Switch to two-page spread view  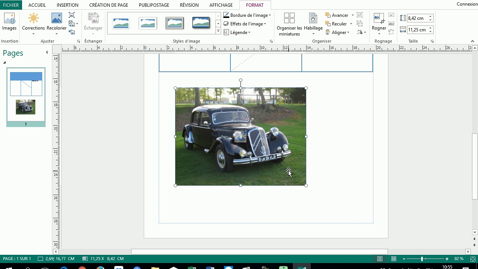click(x=394, y=259)
